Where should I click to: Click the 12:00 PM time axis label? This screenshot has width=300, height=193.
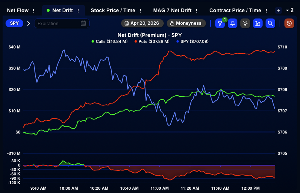[250, 188]
